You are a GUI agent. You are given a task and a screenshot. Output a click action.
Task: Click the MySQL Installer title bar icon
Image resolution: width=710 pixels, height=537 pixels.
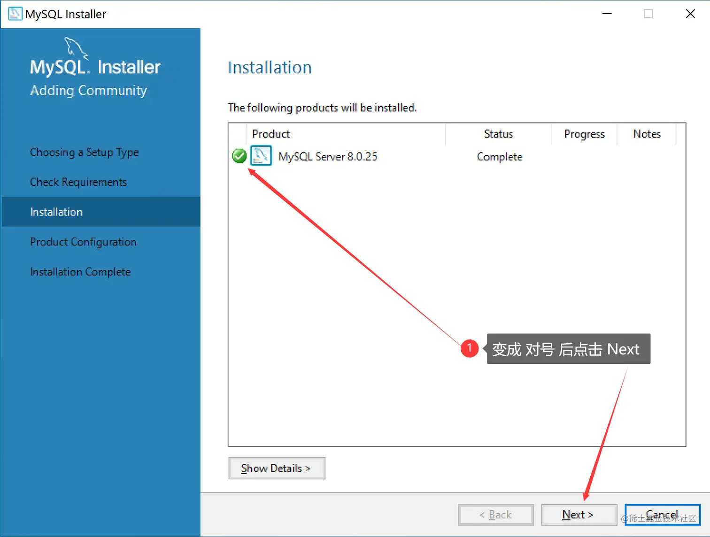coord(15,14)
